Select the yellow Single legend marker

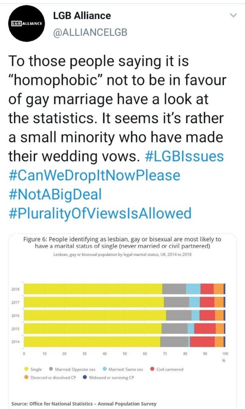point(27,368)
